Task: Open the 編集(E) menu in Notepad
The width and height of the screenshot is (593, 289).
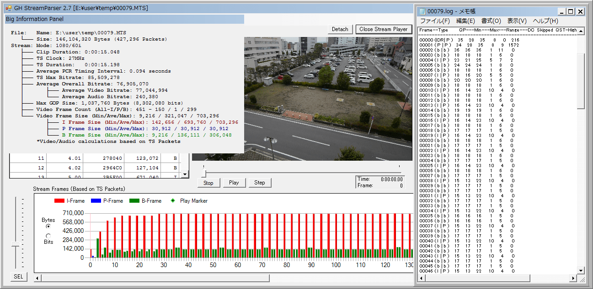Action: (x=465, y=21)
